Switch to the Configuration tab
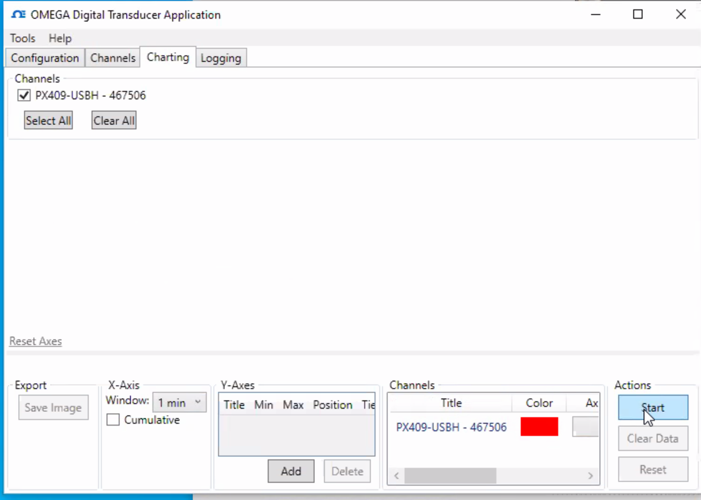 [x=45, y=58]
